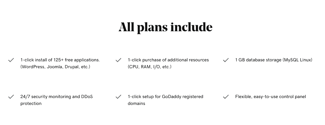Click the checkmark next to 1-click purchase of resources
The width and height of the screenshot is (325, 125).
coord(118,60)
